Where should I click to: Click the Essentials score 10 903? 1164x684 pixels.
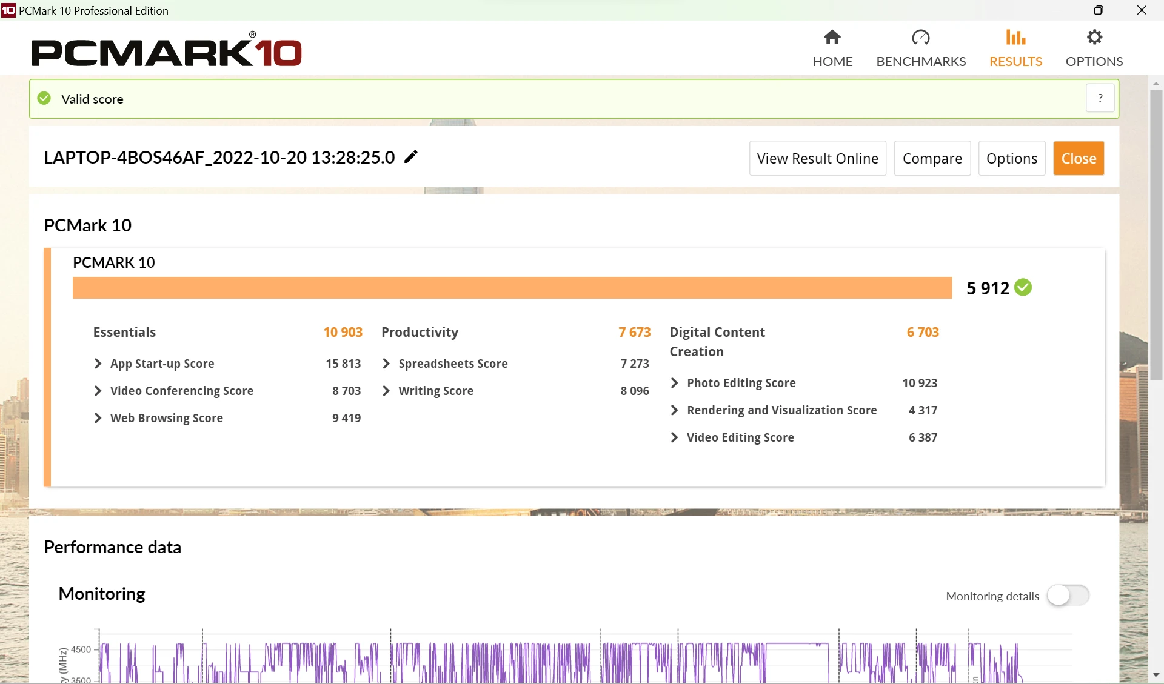point(343,332)
